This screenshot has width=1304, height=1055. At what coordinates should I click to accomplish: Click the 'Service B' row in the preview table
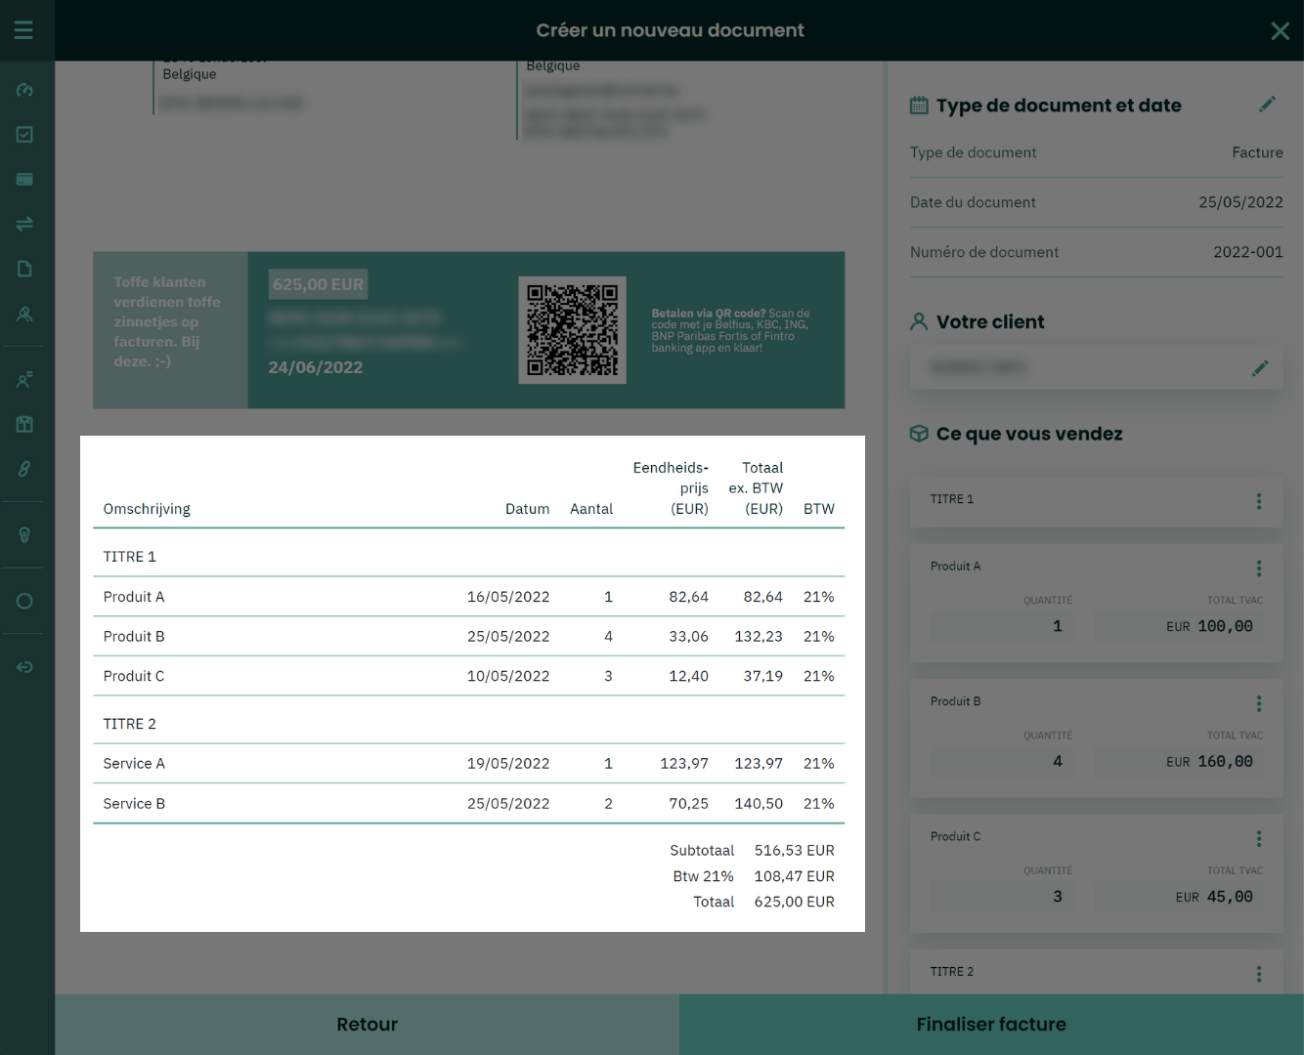click(x=468, y=804)
